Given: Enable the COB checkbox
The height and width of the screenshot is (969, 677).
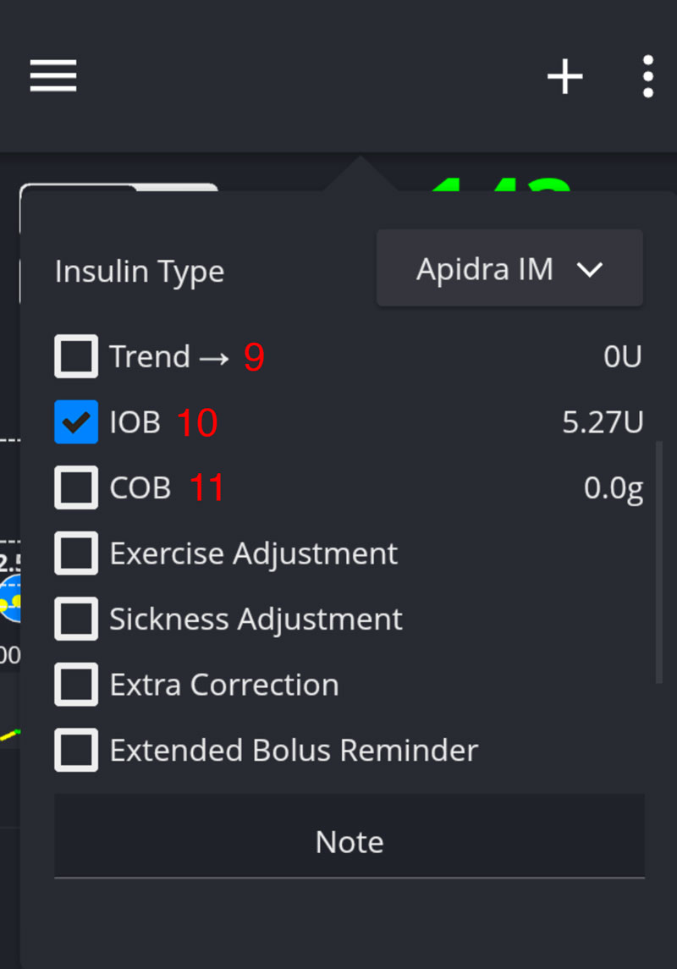Looking at the screenshot, I should [76, 487].
